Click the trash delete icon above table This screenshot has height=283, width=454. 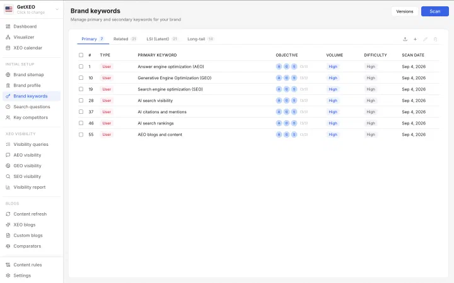click(435, 39)
